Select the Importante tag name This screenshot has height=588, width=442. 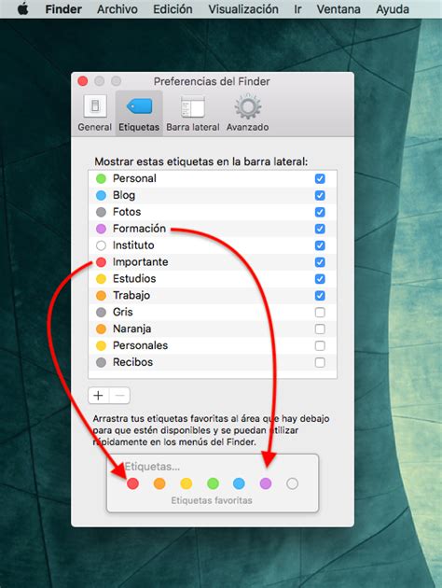[141, 262]
